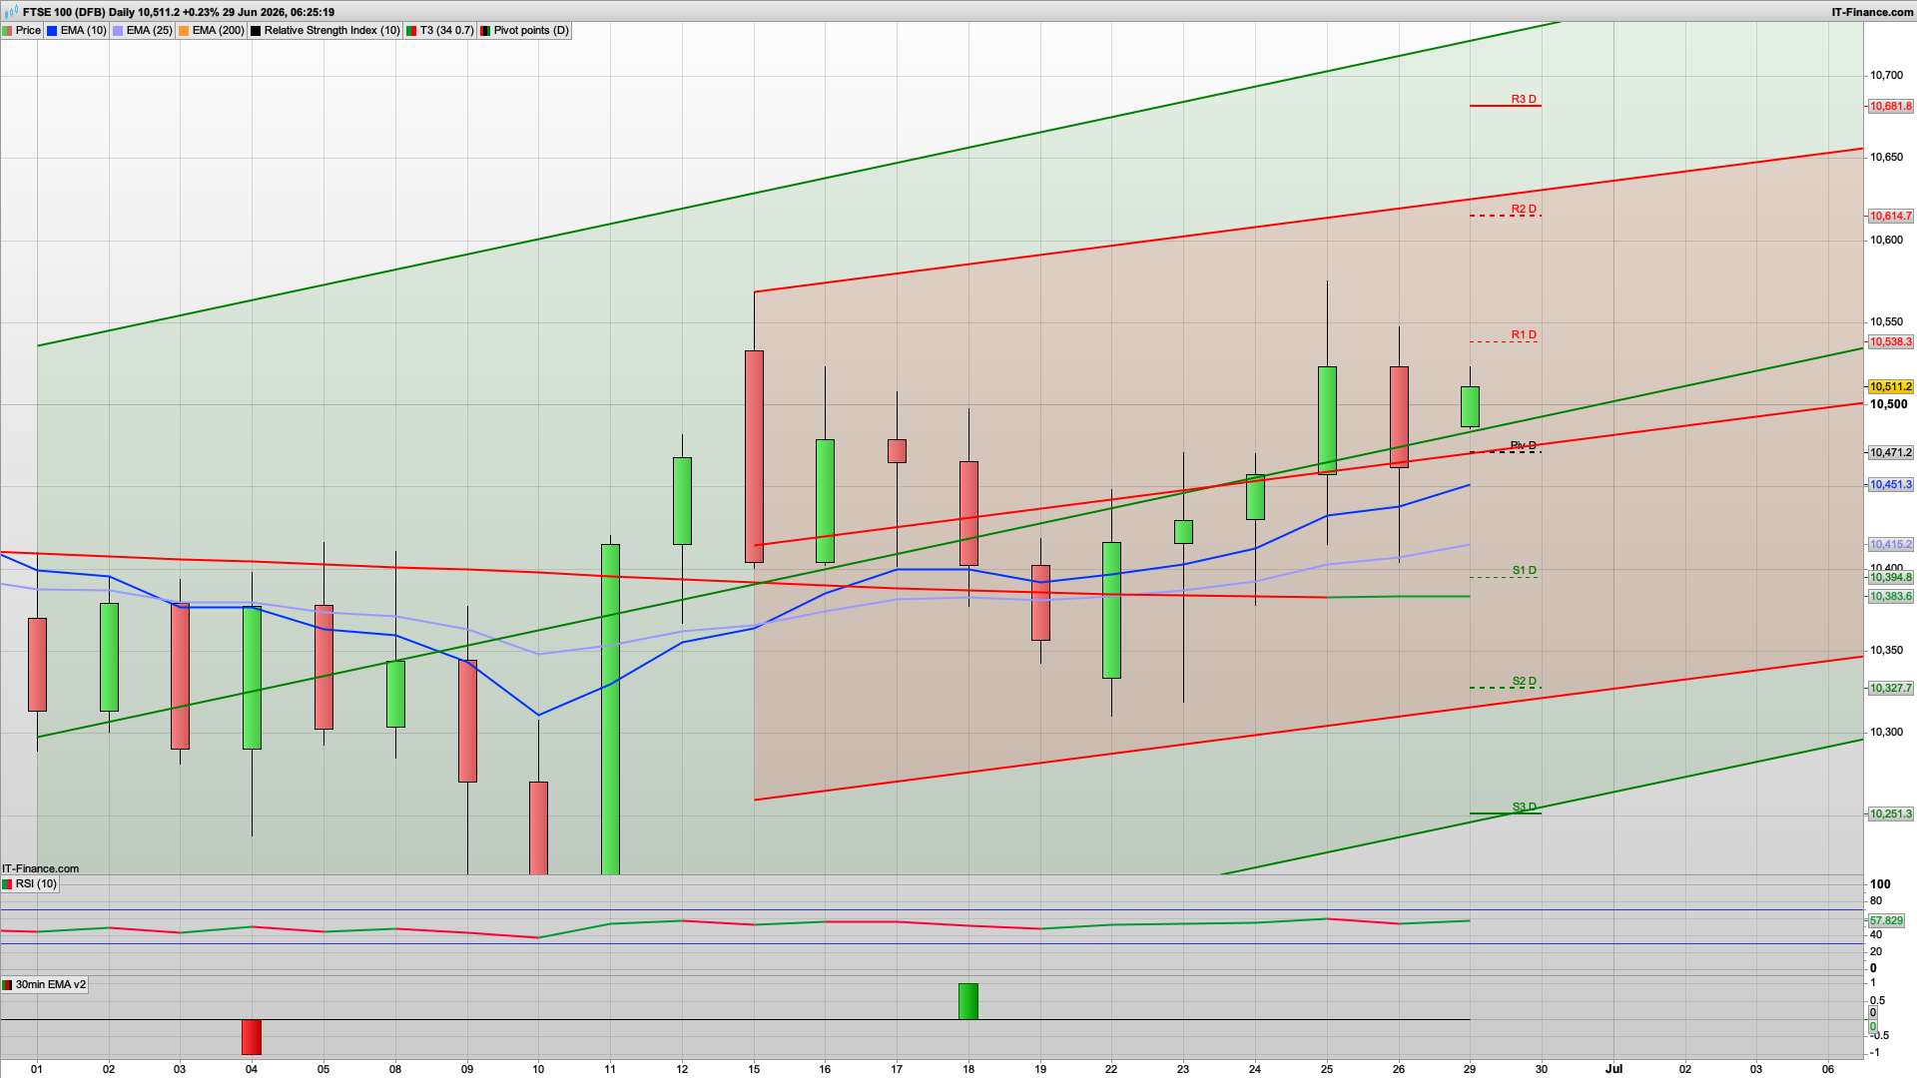Click the S3 D pivot label
Screen dimensions: 1917x1078
(x=1524, y=808)
